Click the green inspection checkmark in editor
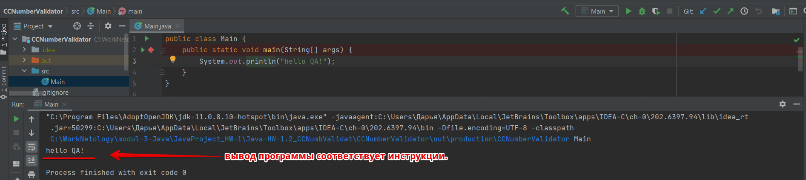 coord(796,40)
